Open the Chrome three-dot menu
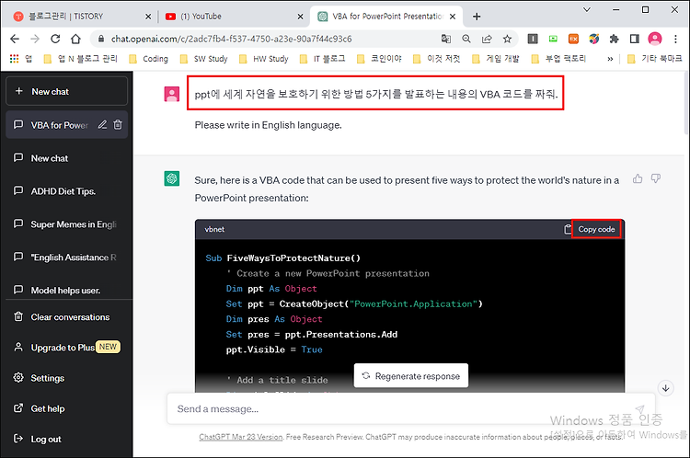The height and width of the screenshot is (458, 690). click(x=675, y=39)
